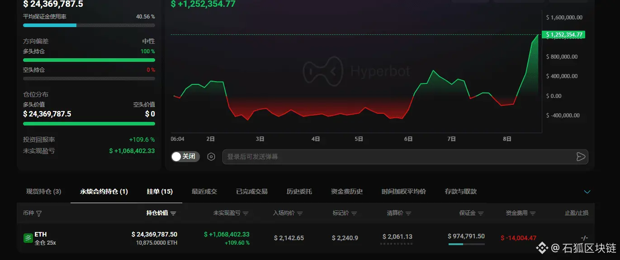Click funding fee $ -14,004.47
This screenshot has height=260, width=620.
pyautogui.click(x=519, y=238)
